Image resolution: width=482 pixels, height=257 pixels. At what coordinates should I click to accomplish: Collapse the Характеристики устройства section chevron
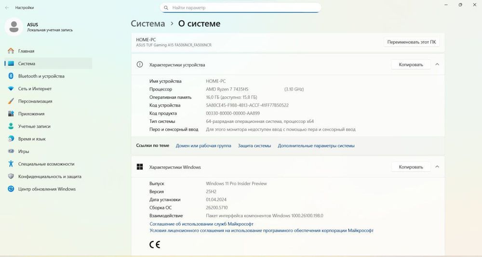437,64
